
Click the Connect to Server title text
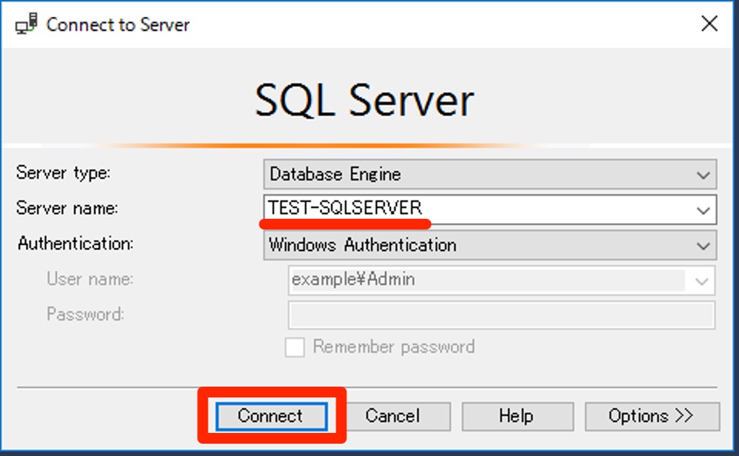[x=117, y=24]
